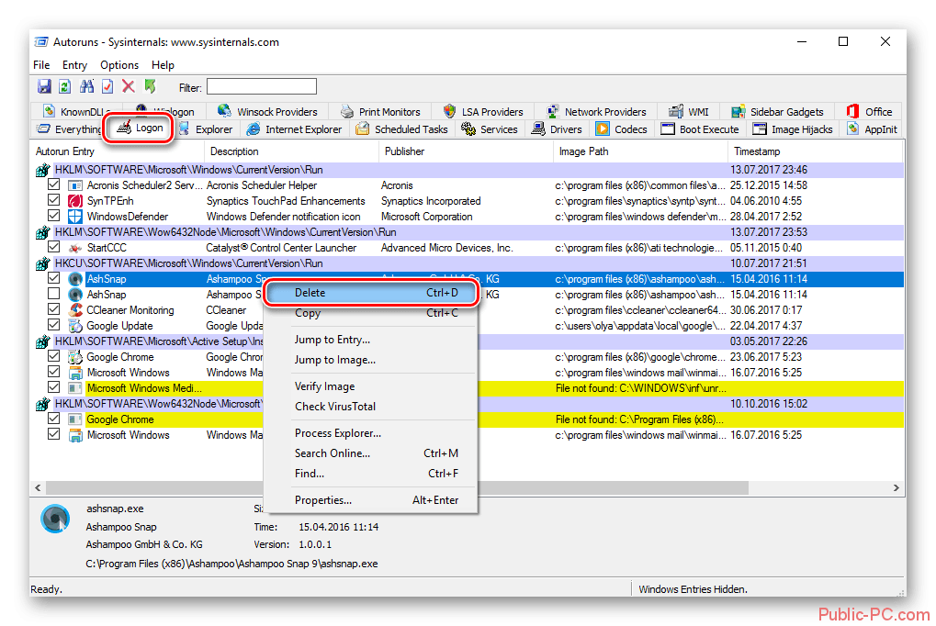Image resolution: width=936 pixels, height=626 pixels.
Task: Click the red X Delete toolbar icon
Action: tap(128, 87)
